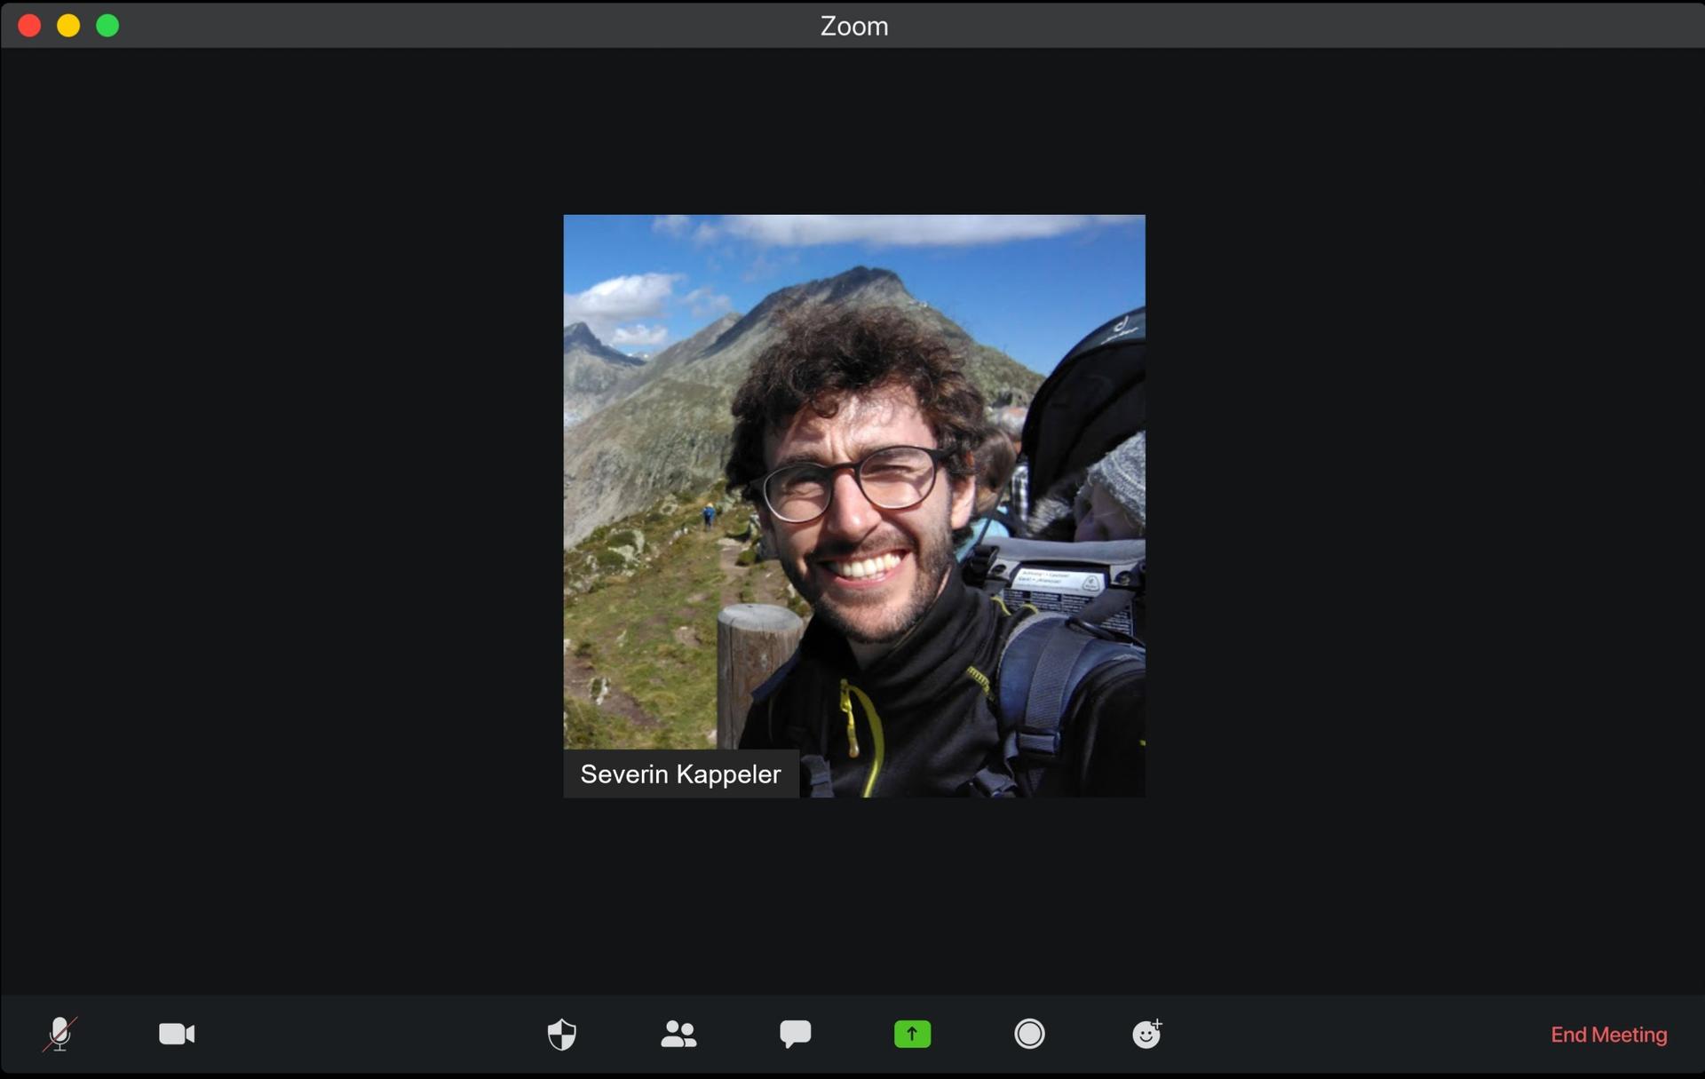Start recording with the Record icon
The height and width of the screenshot is (1079, 1705).
click(1029, 1034)
